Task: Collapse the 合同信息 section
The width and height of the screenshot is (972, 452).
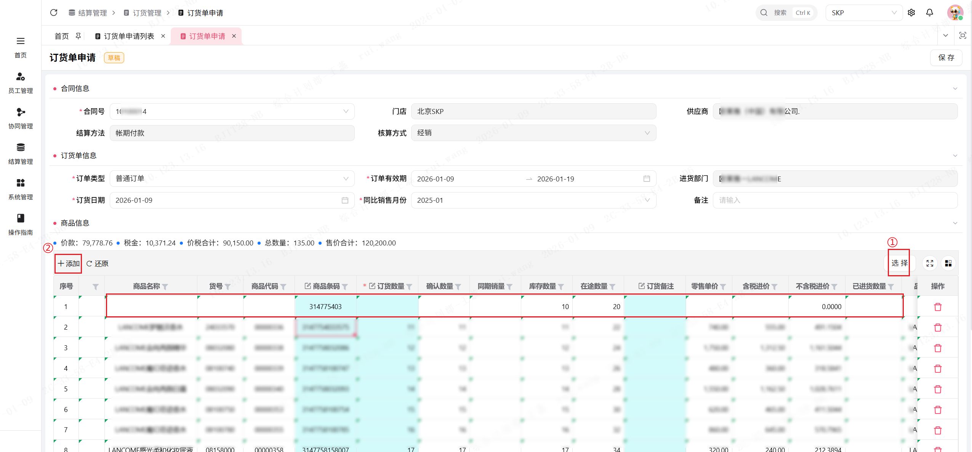Action: point(955,88)
